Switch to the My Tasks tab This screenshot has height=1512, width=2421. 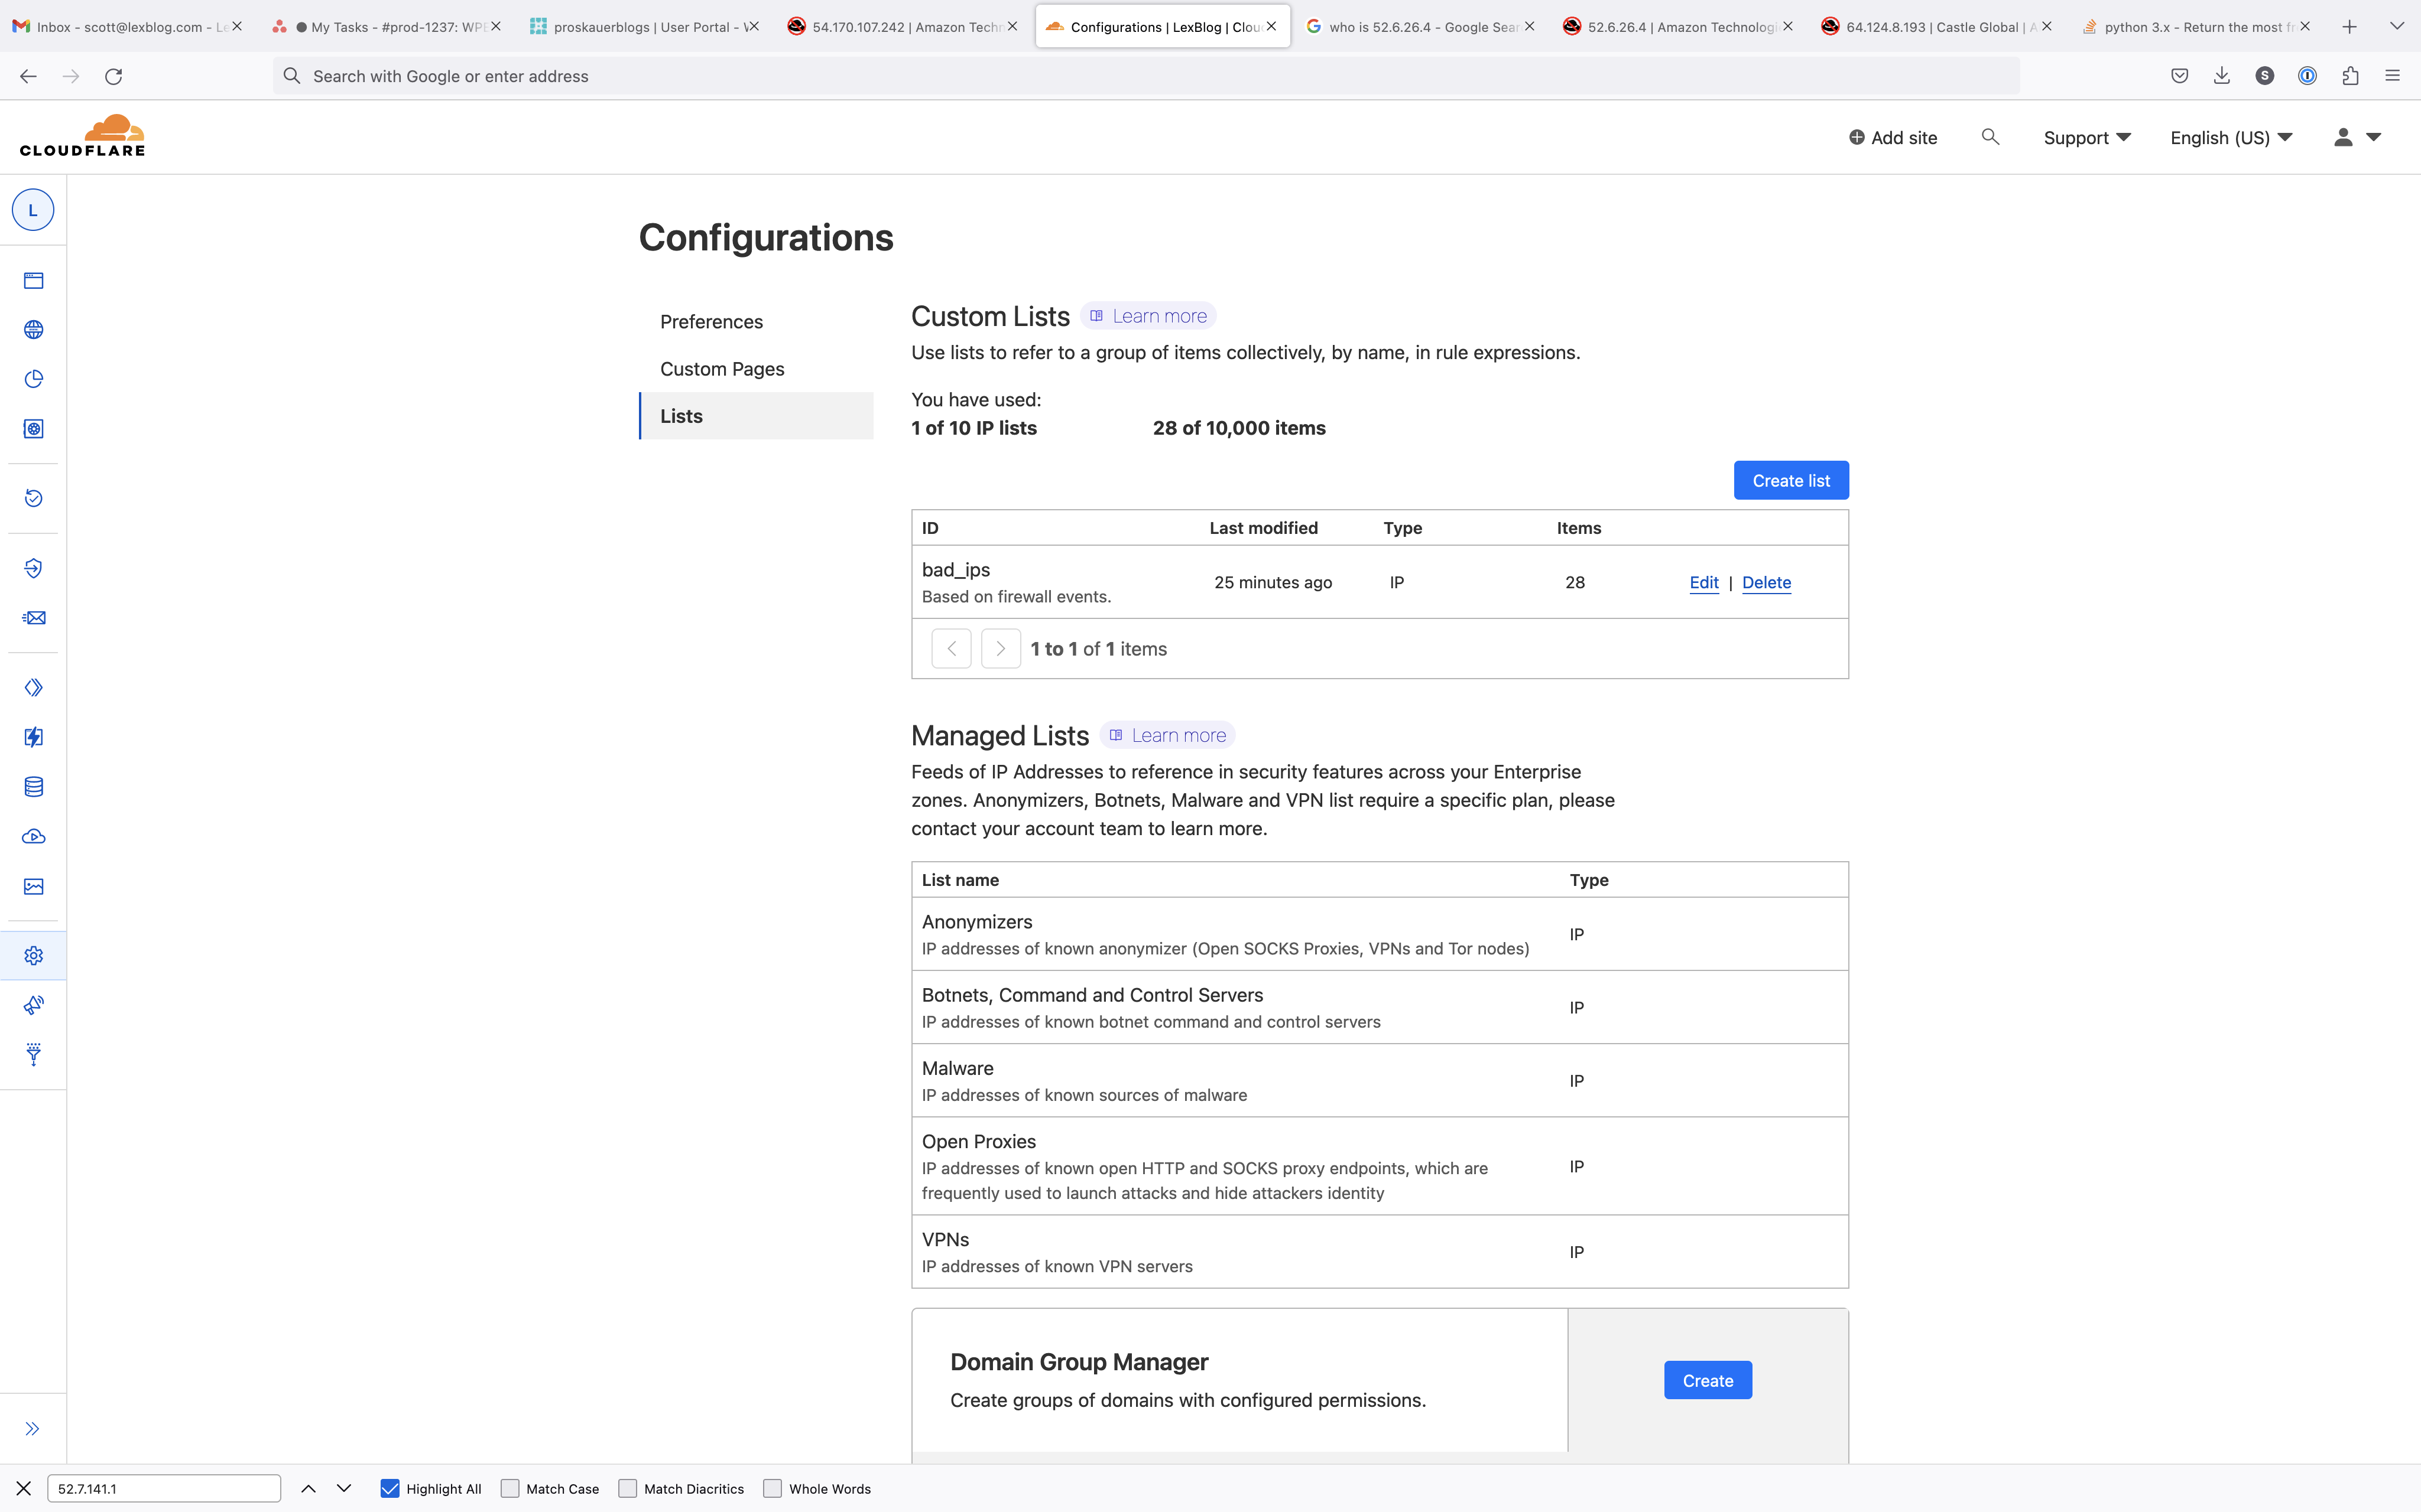point(386,26)
